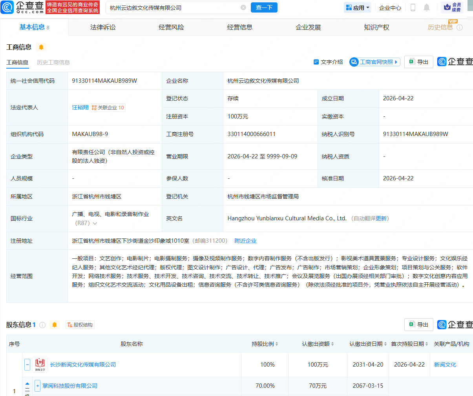The width and height of the screenshot is (473, 396).
Task: Open 掌阅科技股份有限公司 company link
Action: point(70,386)
